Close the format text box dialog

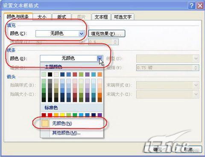point(200,6)
